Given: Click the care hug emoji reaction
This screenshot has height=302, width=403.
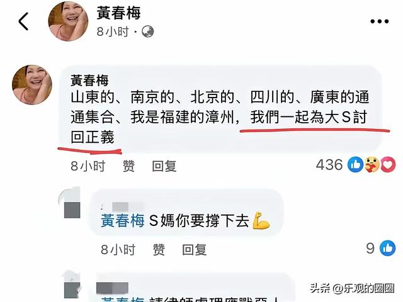Looking at the screenshot, I should (x=372, y=165).
